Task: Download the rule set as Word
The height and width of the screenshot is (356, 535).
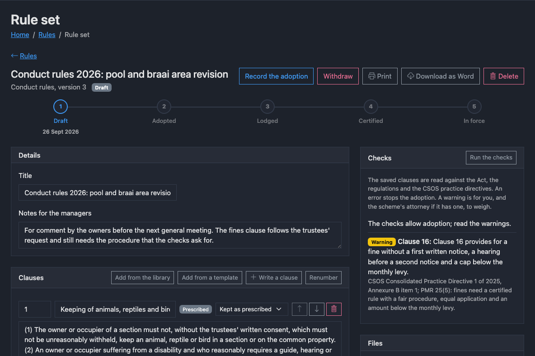Action: (441, 76)
